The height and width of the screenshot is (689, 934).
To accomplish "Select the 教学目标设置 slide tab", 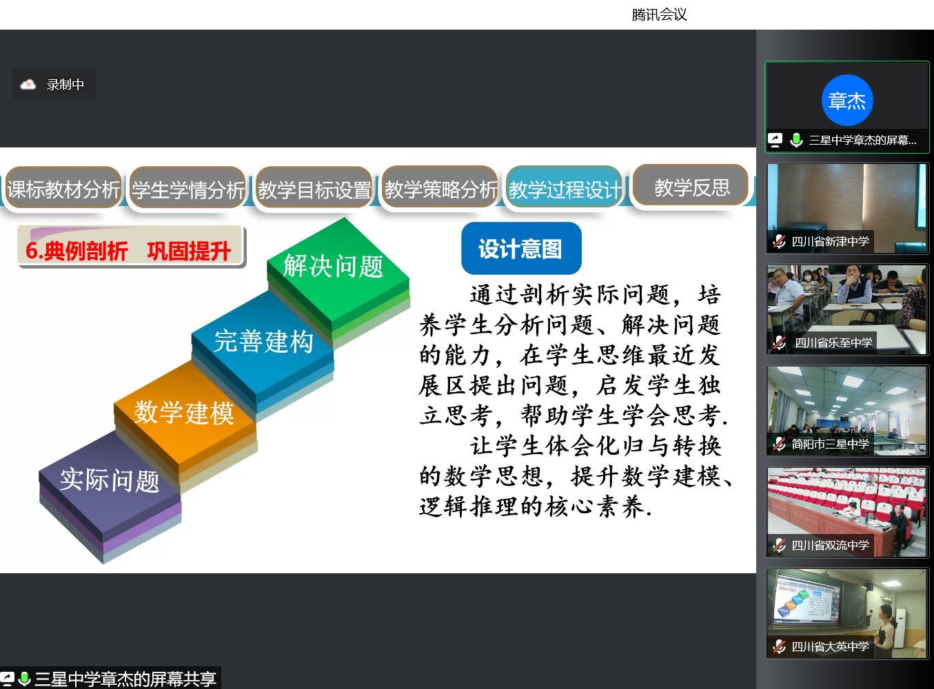I will 314,189.
